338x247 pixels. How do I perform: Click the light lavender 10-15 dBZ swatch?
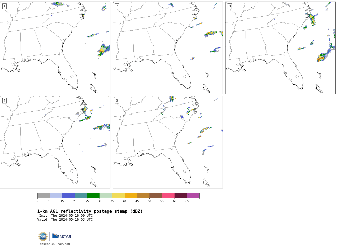click(56, 195)
